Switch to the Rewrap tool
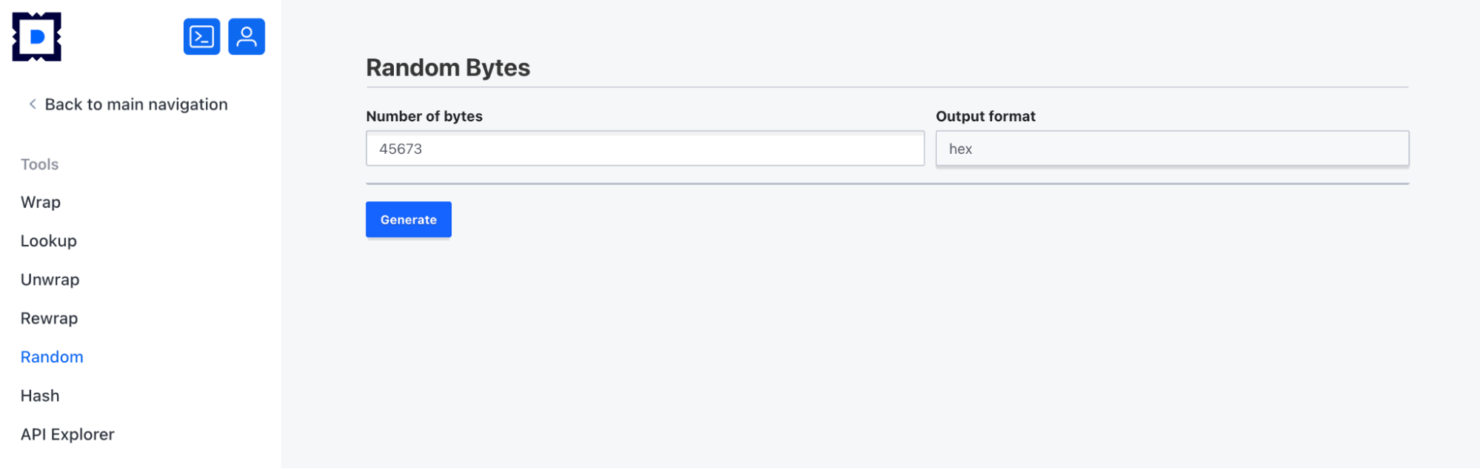This screenshot has height=469, width=1480. 50,318
